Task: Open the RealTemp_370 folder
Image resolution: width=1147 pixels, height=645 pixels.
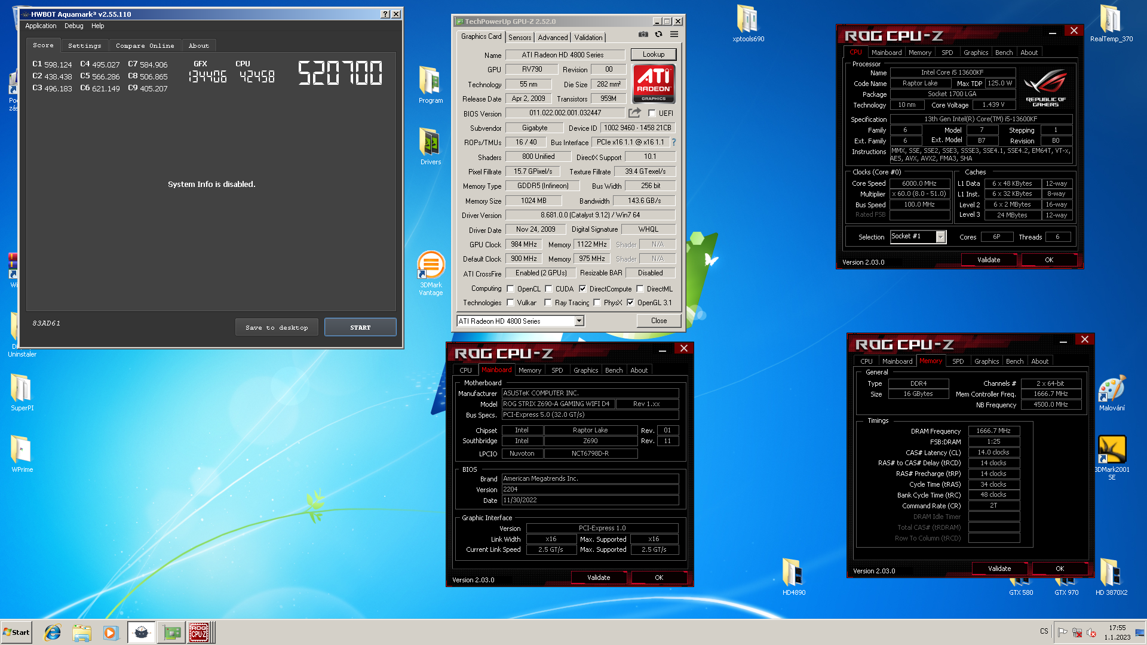Action: click(1111, 23)
